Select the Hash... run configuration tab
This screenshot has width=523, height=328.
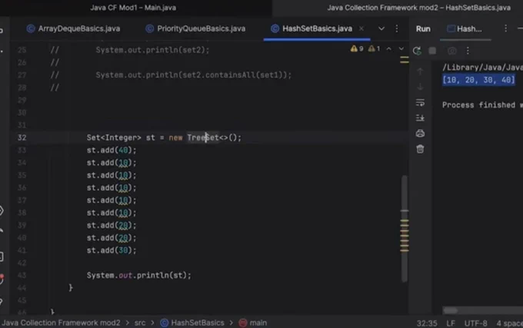(x=465, y=29)
